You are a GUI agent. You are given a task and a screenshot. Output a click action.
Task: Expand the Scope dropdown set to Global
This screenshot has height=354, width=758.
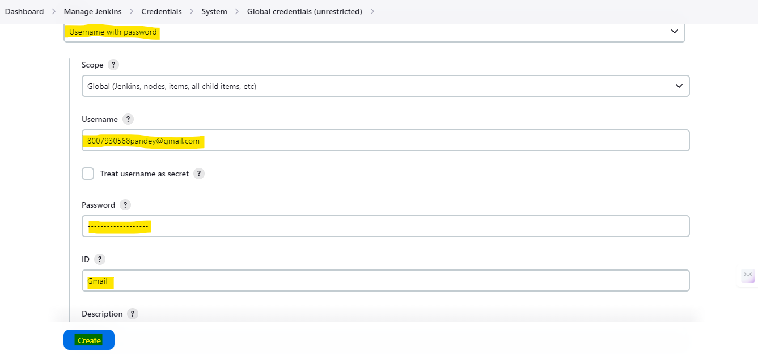[386, 86]
